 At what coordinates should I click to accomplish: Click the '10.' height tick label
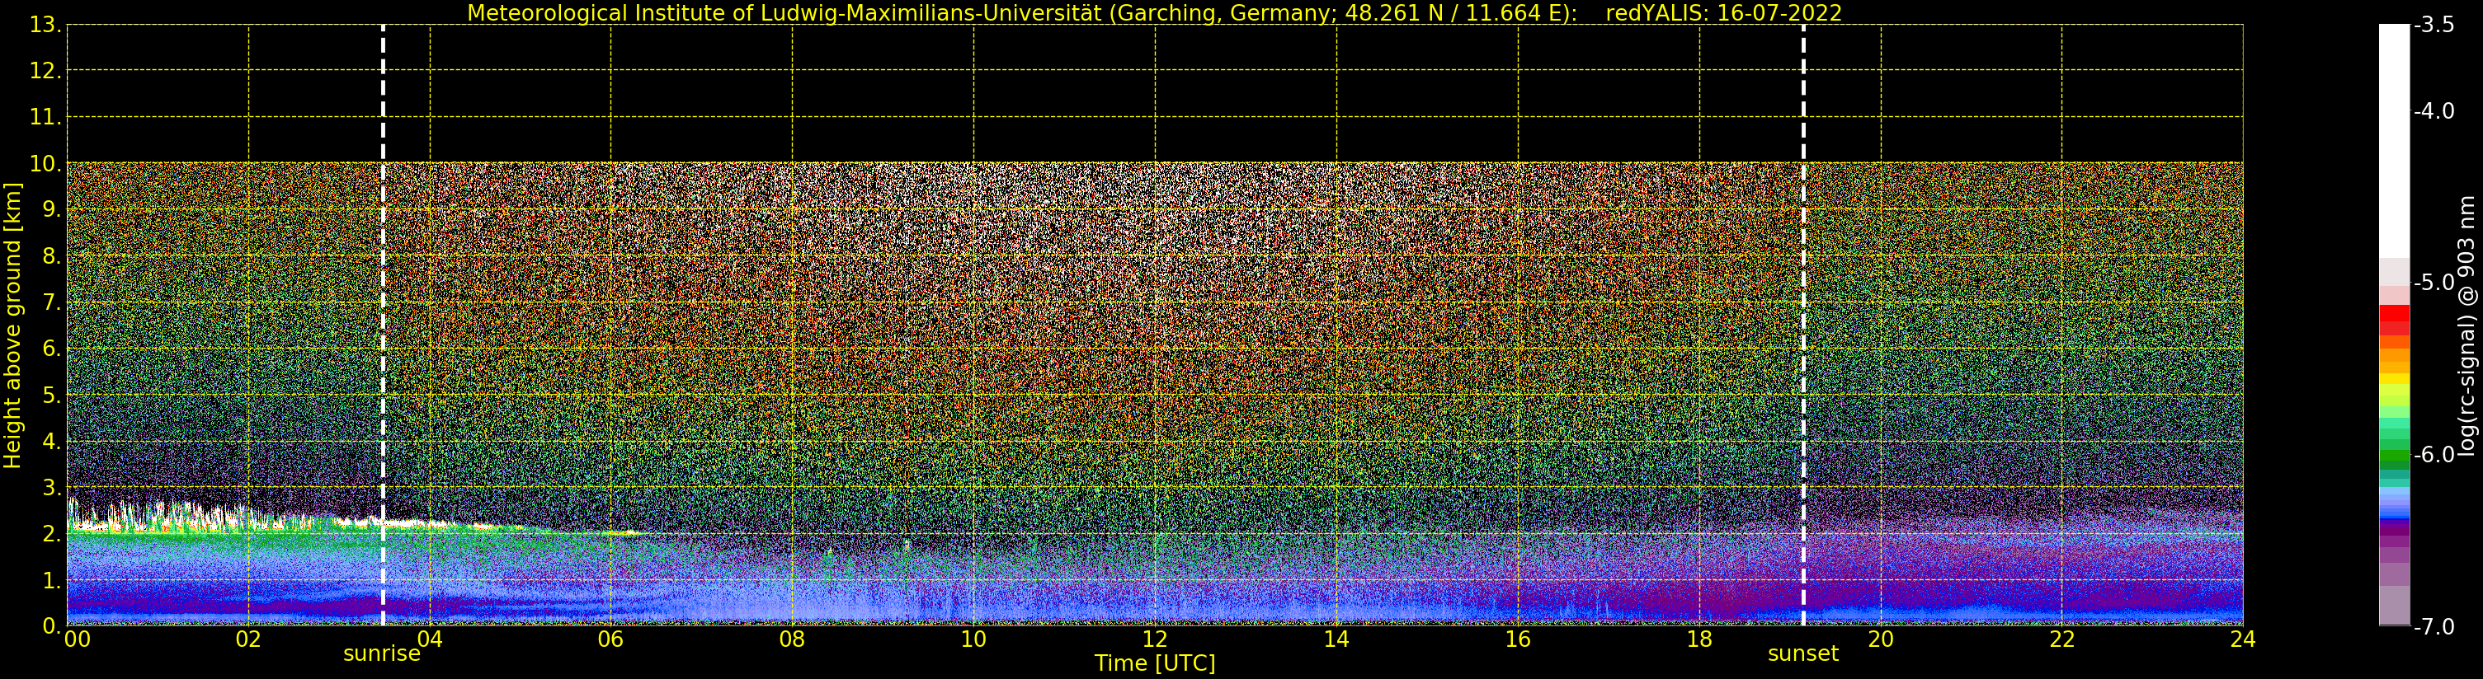click(x=45, y=164)
